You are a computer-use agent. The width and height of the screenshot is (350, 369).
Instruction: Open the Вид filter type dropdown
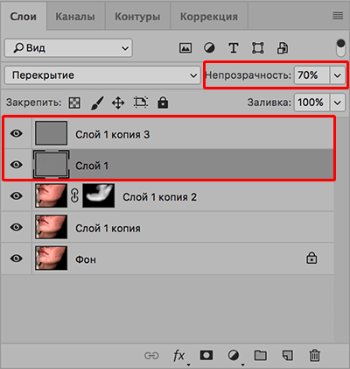pos(68,48)
